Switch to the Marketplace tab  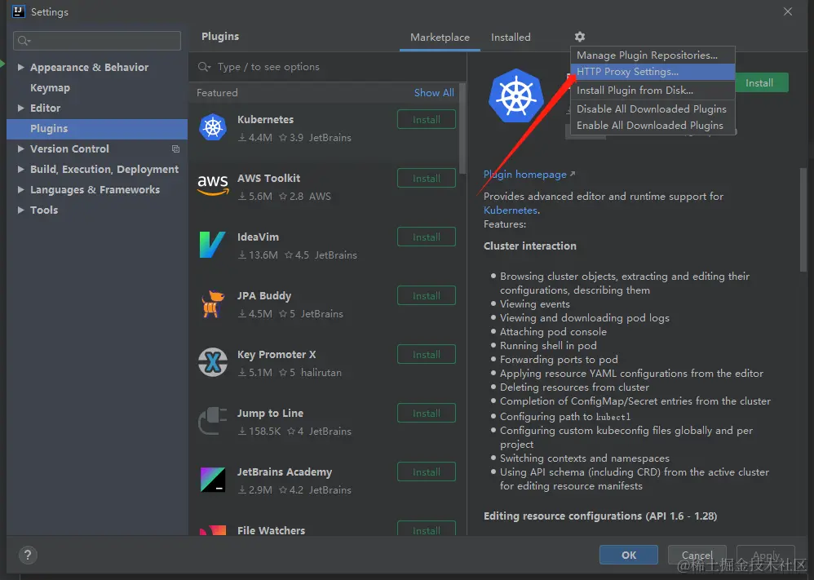click(440, 38)
